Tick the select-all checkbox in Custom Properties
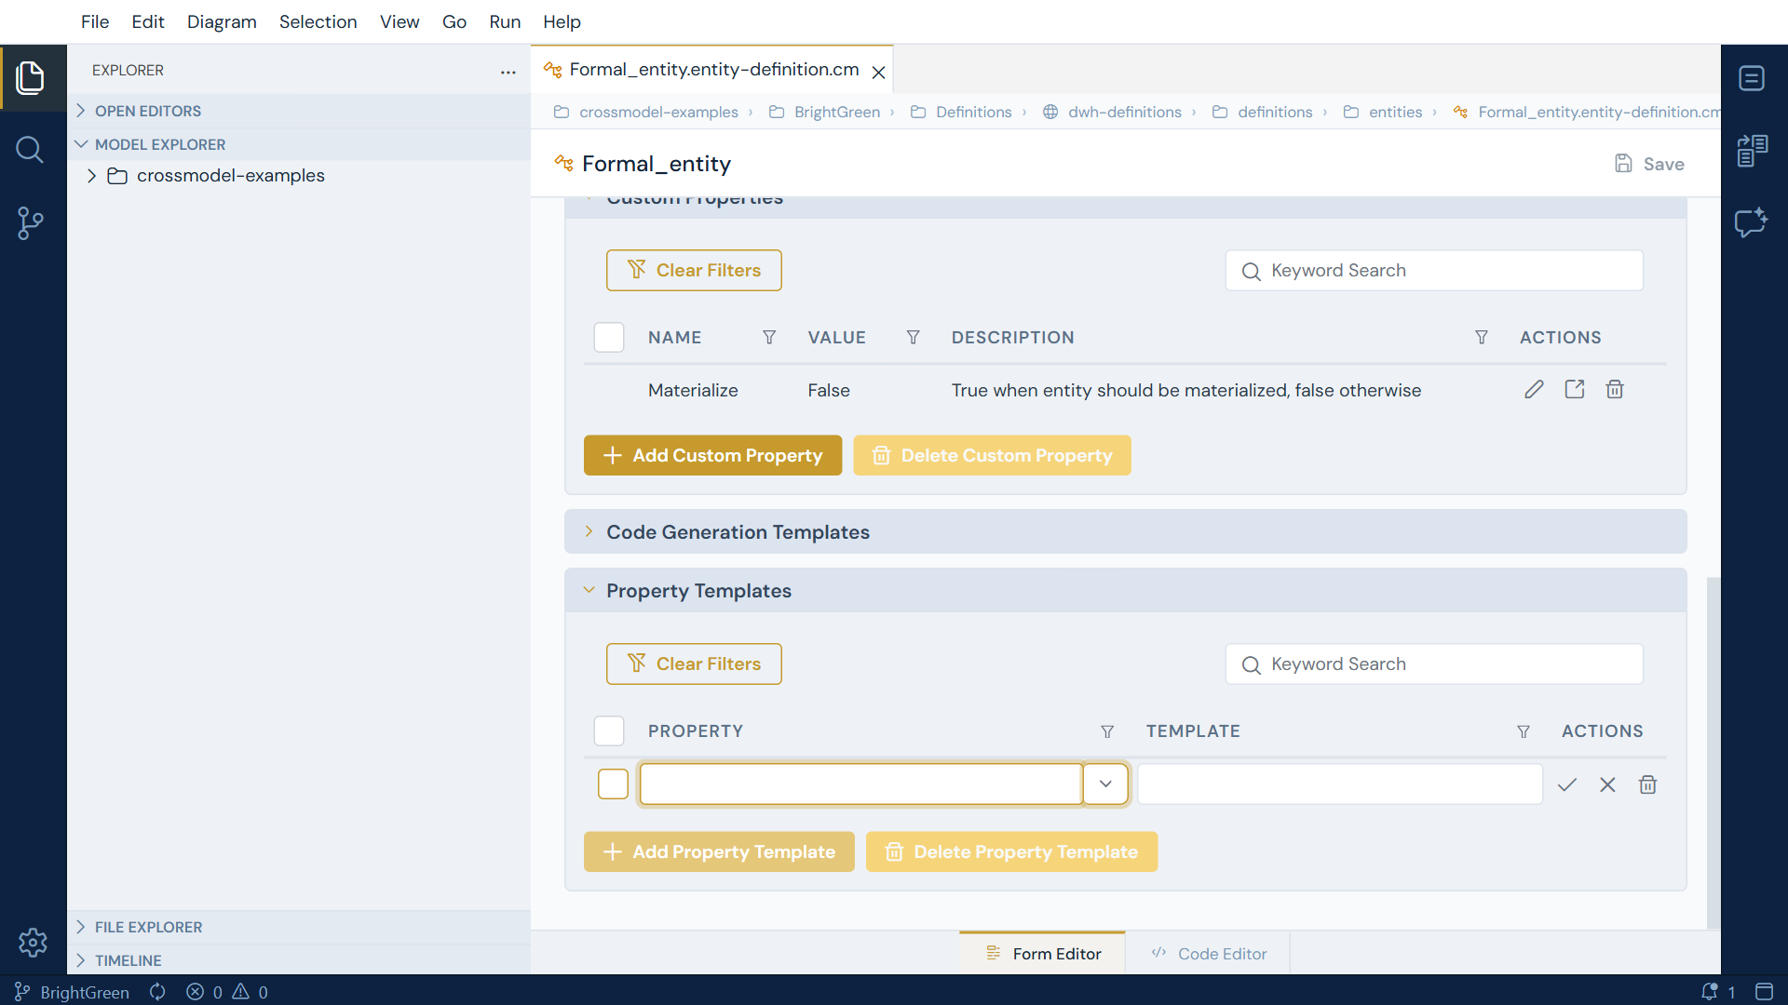 [609, 338]
